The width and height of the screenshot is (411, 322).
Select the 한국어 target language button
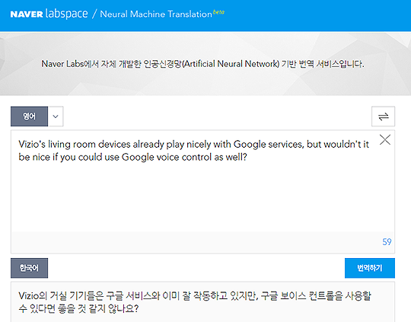30,268
